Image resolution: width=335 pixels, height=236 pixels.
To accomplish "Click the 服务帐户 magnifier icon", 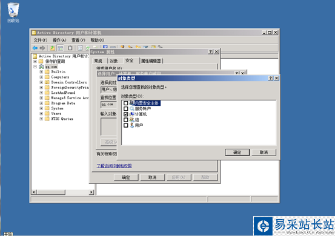I will pyautogui.click(x=132, y=108).
